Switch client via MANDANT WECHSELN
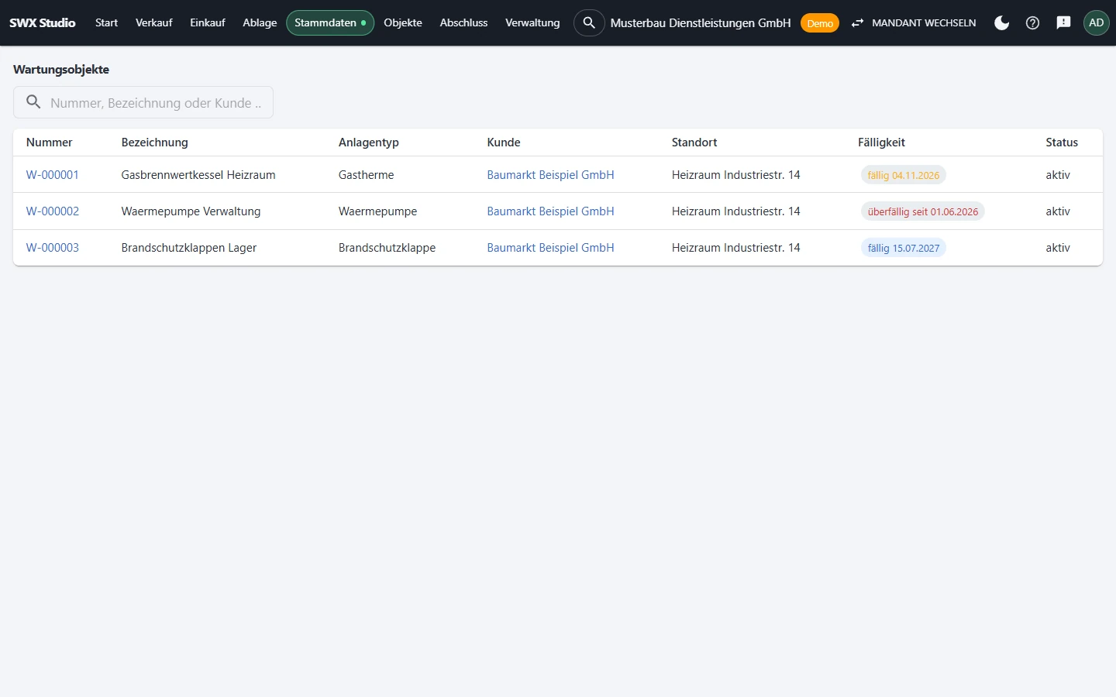This screenshot has height=697, width=1116. pyautogui.click(x=914, y=23)
